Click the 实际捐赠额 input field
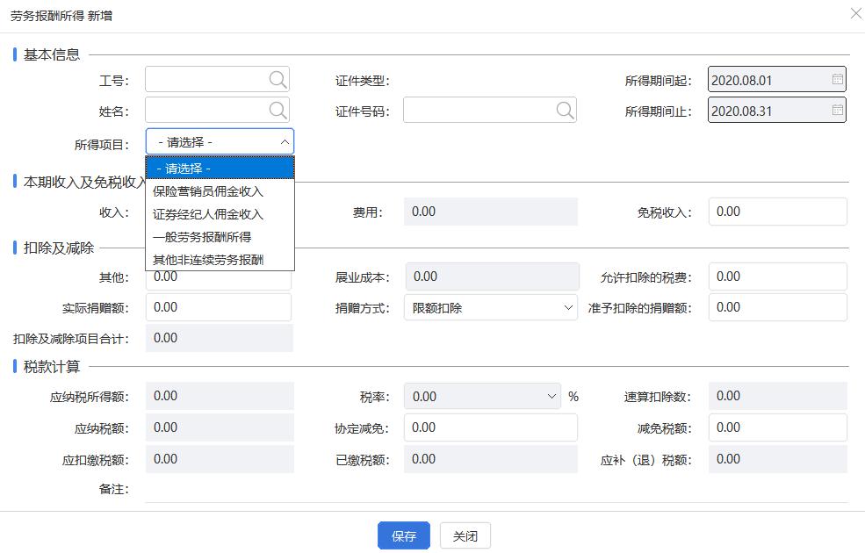This screenshot has width=865, height=553. click(220, 307)
